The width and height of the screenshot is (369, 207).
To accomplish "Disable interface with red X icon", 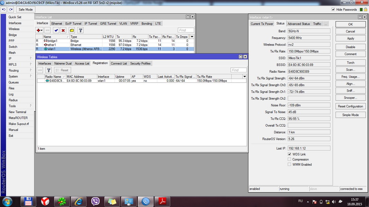I will (x=63, y=30).
